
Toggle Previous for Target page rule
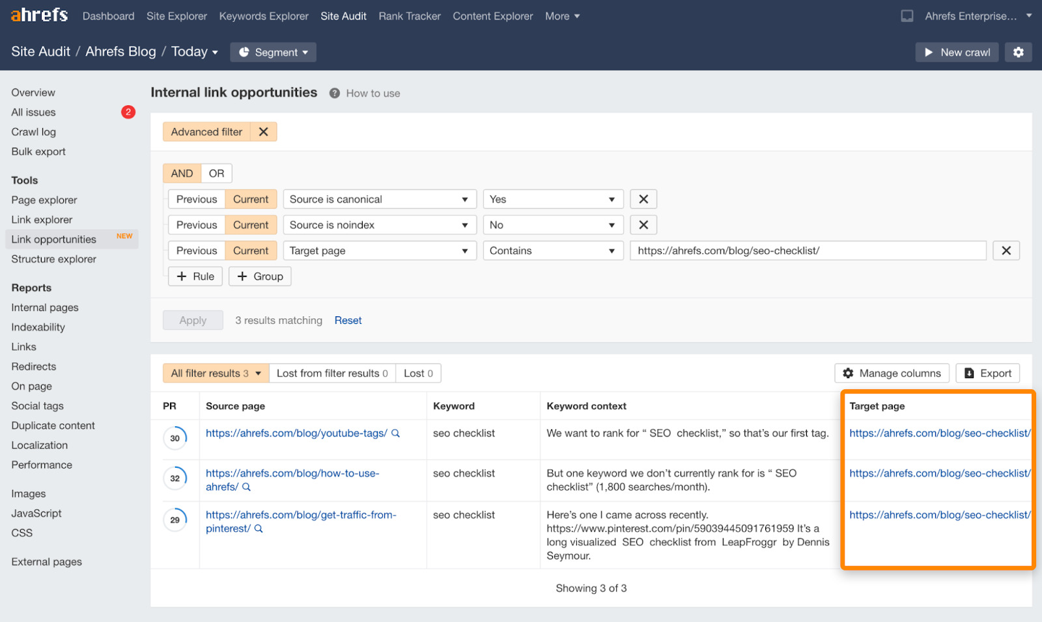pos(197,251)
